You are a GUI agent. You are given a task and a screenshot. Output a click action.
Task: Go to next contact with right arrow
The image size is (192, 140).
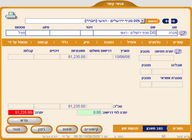click(x=174, y=21)
